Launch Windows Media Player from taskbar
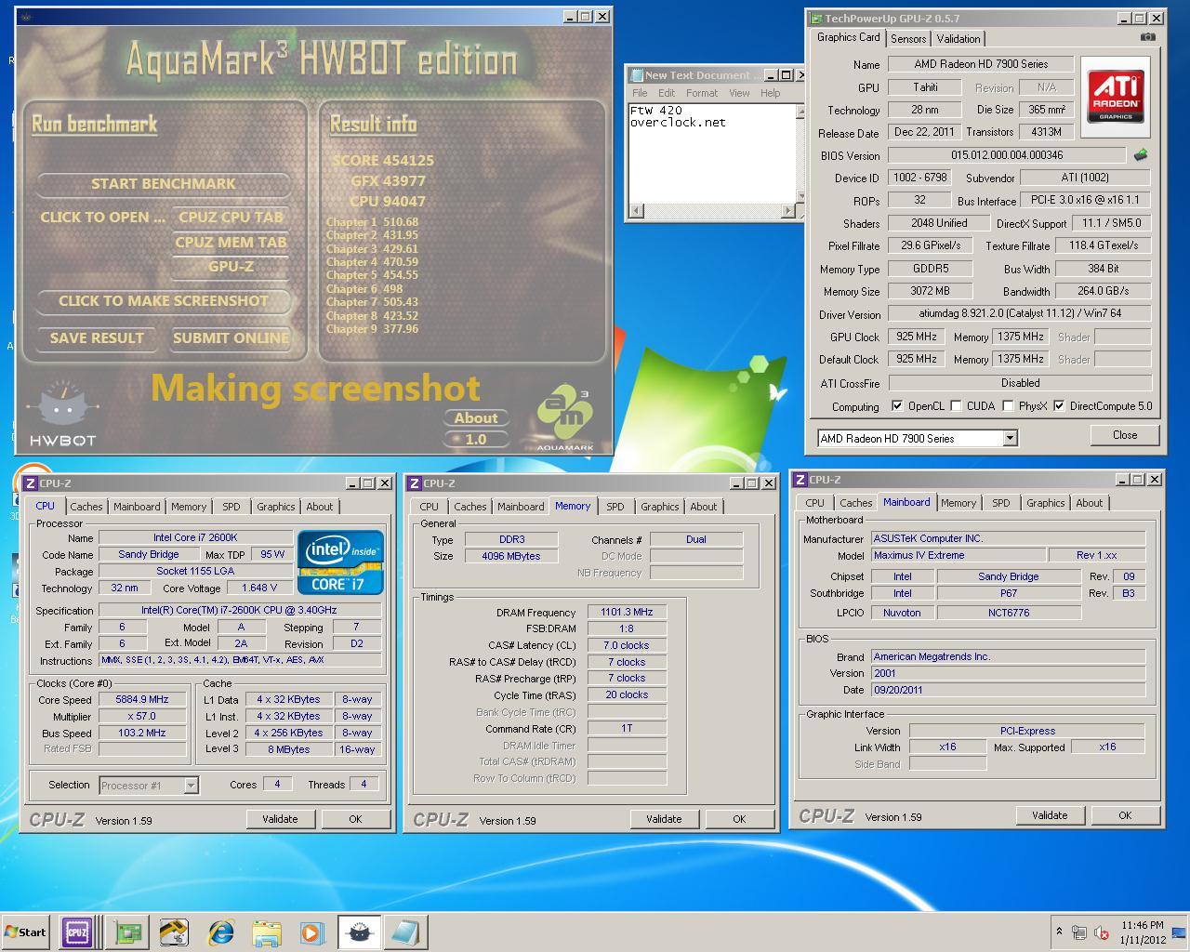 [x=311, y=932]
